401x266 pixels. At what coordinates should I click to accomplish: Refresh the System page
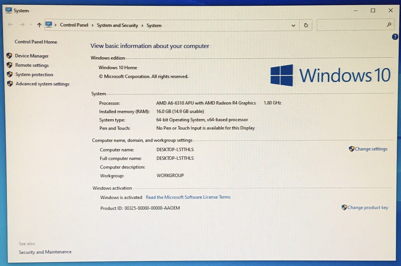(306, 25)
